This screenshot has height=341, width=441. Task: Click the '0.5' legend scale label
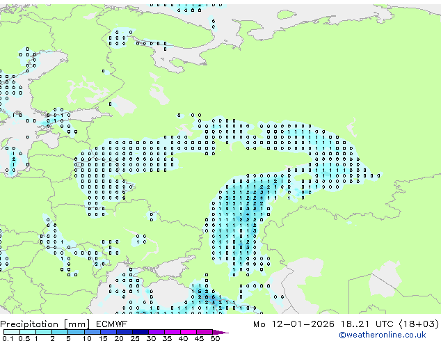tap(24, 338)
